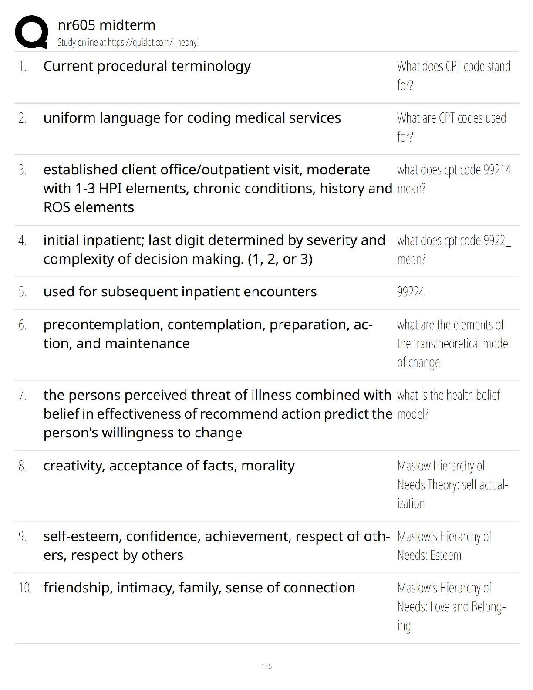Click 'what does cpt code 99214 mean?'
533x690 pixels.
[453, 179]
